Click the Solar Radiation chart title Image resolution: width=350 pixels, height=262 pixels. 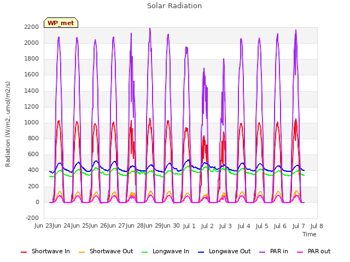[174, 6]
